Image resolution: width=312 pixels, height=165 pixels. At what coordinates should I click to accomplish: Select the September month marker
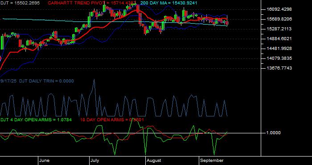(x=212, y=161)
